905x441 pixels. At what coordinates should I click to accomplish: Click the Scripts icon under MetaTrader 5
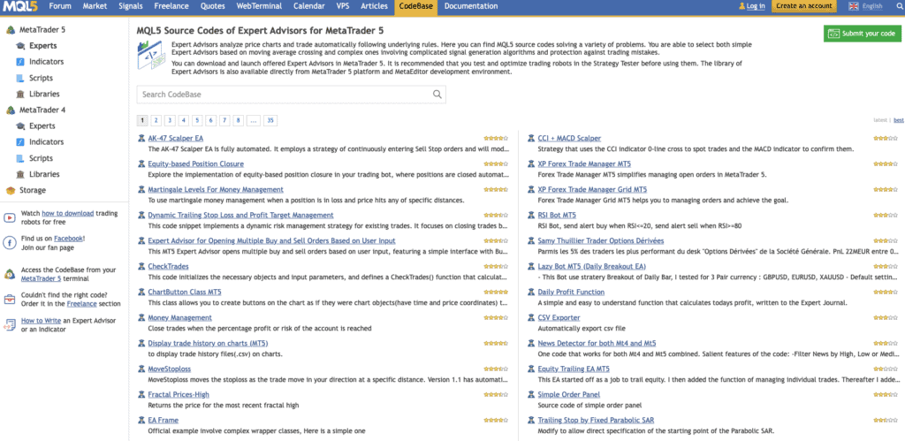point(21,78)
